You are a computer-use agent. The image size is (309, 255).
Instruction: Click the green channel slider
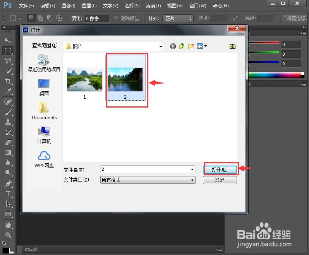pyautogui.click(x=264, y=52)
